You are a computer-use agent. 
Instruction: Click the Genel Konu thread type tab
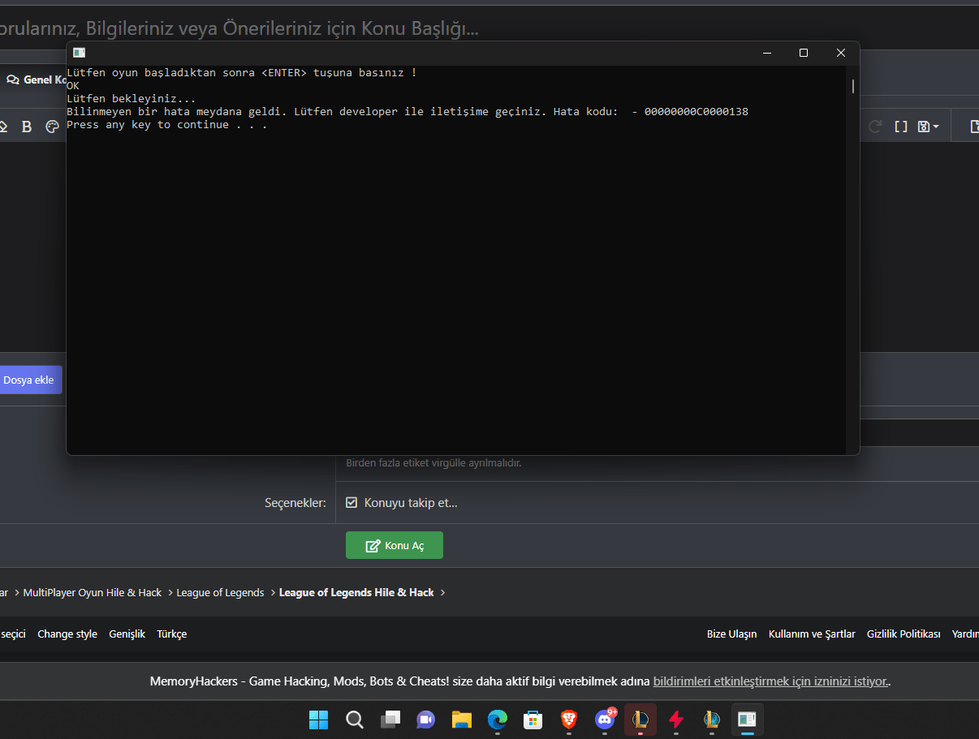pos(36,79)
